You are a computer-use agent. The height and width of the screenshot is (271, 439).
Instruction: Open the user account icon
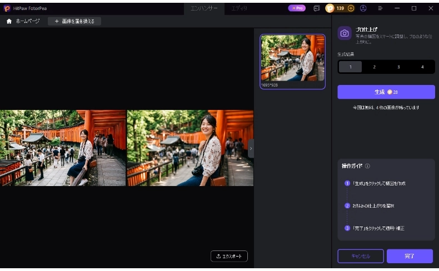(x=363, y=8)
